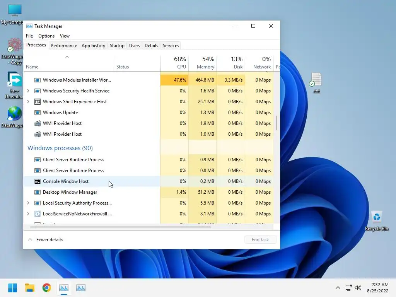Image resolution: width=396 pixels, height=297 pixels.
Task: Switch to the Performance tab
Action: [64, 46]
